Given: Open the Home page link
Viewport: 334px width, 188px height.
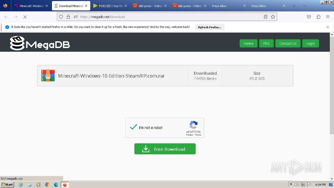Looking at the screenshot, I should 248,43.
